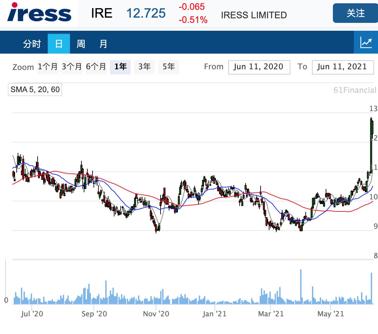Click the -0.51% percentage change
This screenshot has height=334, width=378.
(x=193, y=20)
